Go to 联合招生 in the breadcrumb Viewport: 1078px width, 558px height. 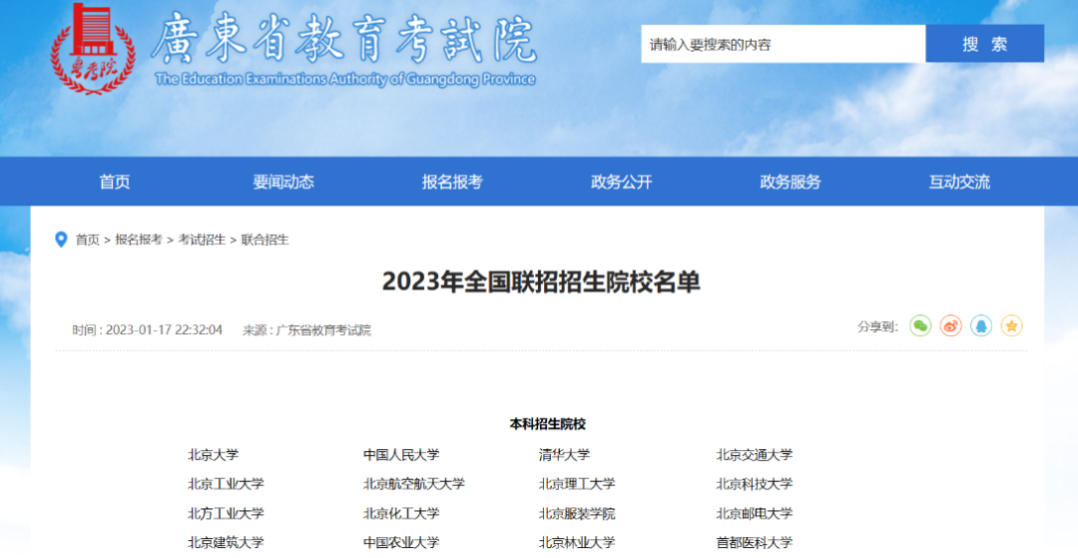click(266, 240)
